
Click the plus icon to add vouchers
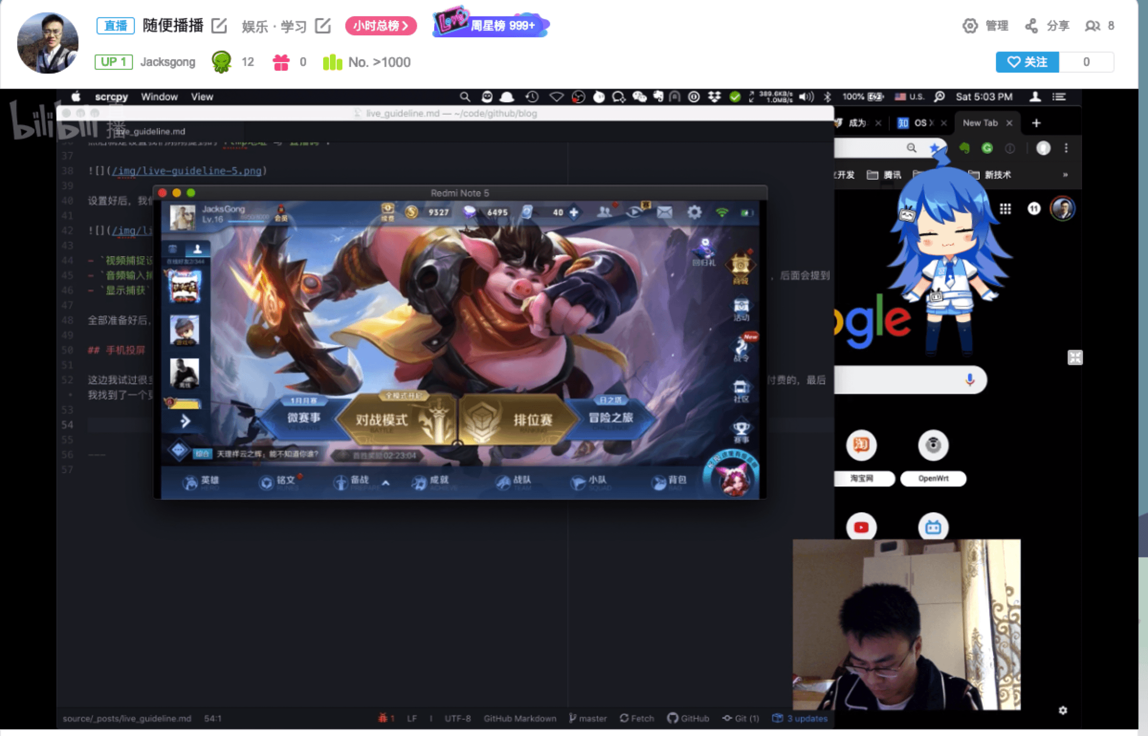[574, 212]
